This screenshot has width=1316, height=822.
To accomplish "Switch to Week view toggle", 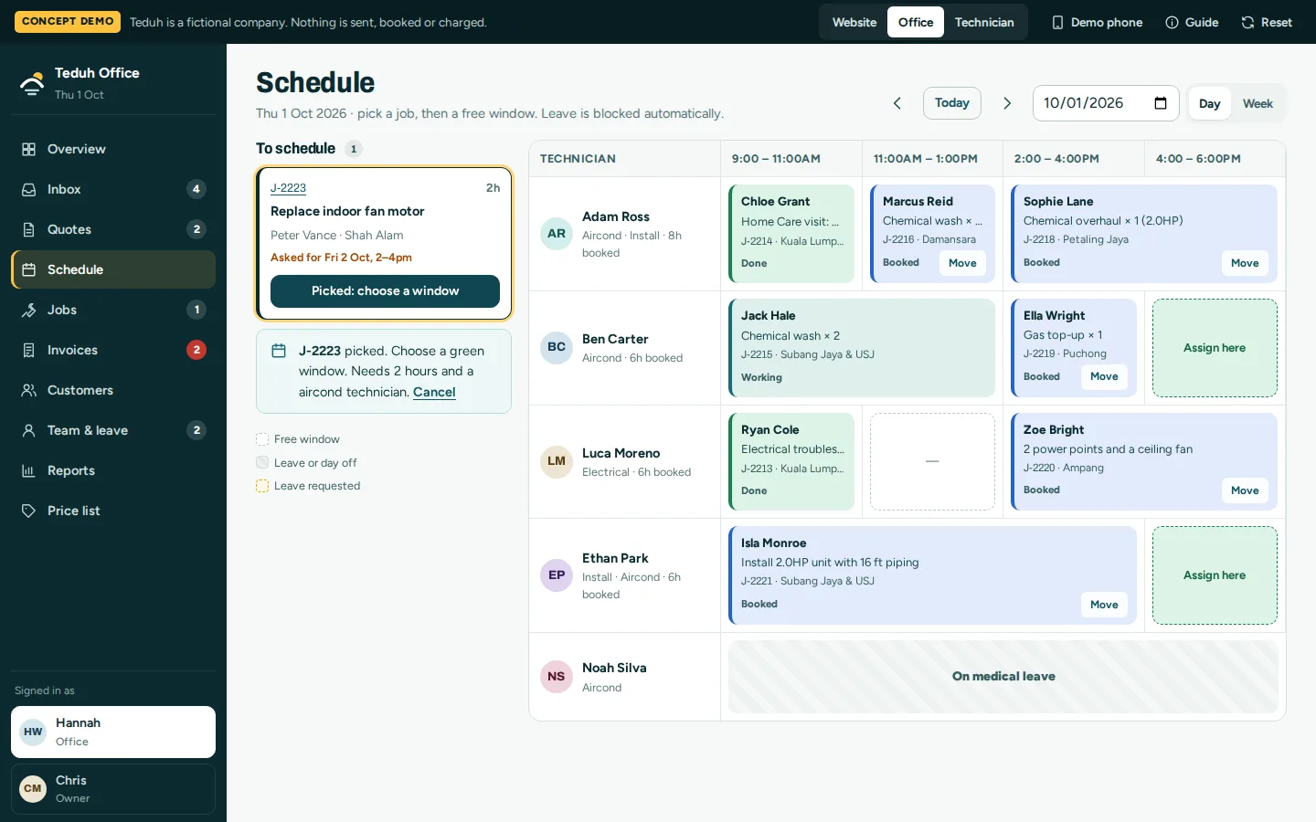I will coord(1258,103).
